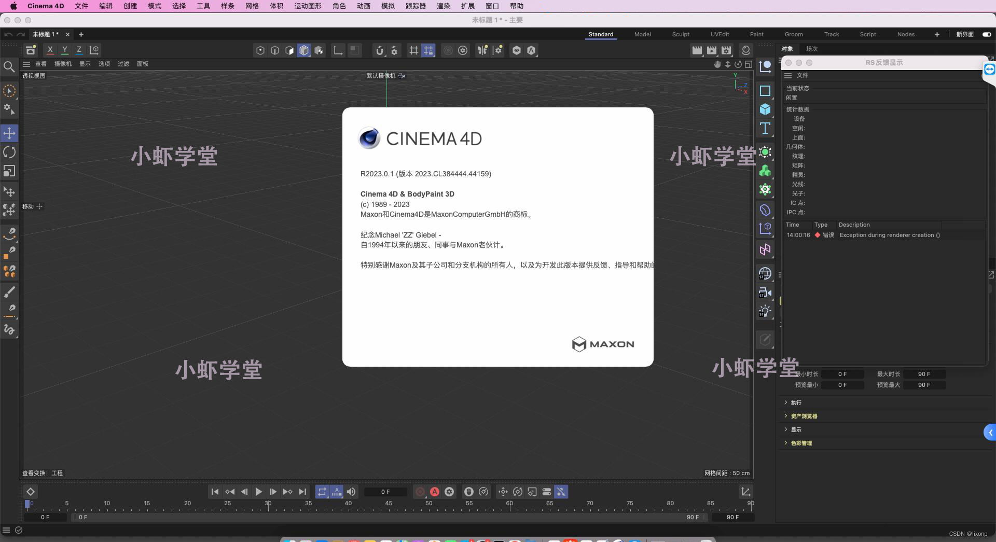Screen dimensions: 996x542
Task: Select the Scale tool in left toolbar
Action: [9, 171]
